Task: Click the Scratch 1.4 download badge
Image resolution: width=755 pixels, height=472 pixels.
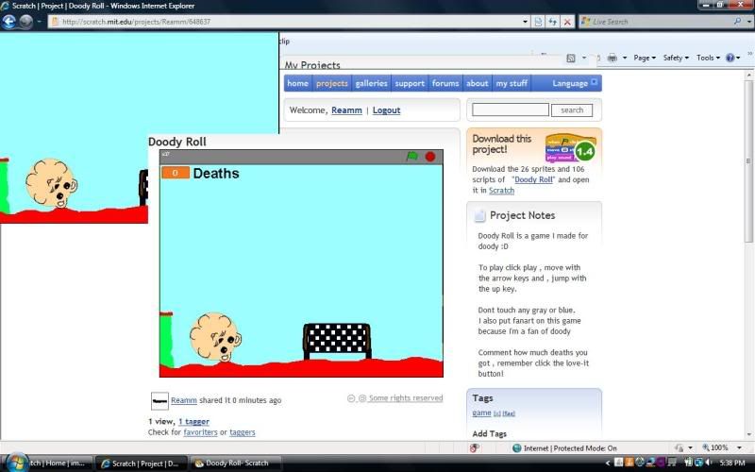Action: click(569, 148)
